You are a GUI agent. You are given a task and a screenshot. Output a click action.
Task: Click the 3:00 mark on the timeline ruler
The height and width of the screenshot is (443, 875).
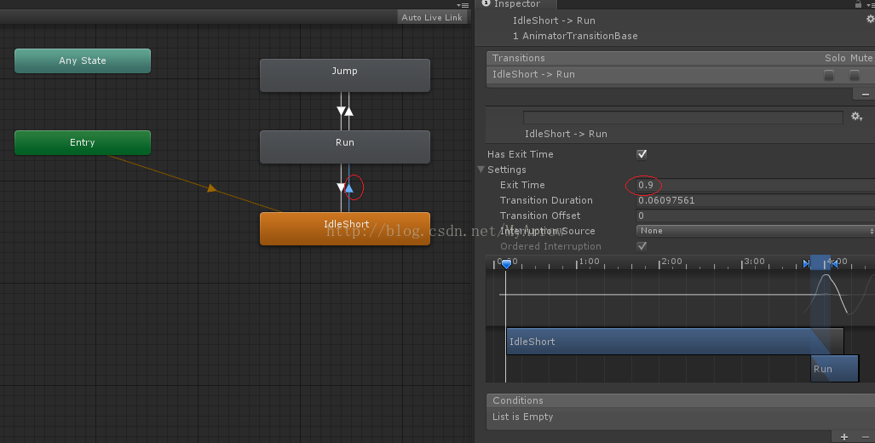click(754, 262)
